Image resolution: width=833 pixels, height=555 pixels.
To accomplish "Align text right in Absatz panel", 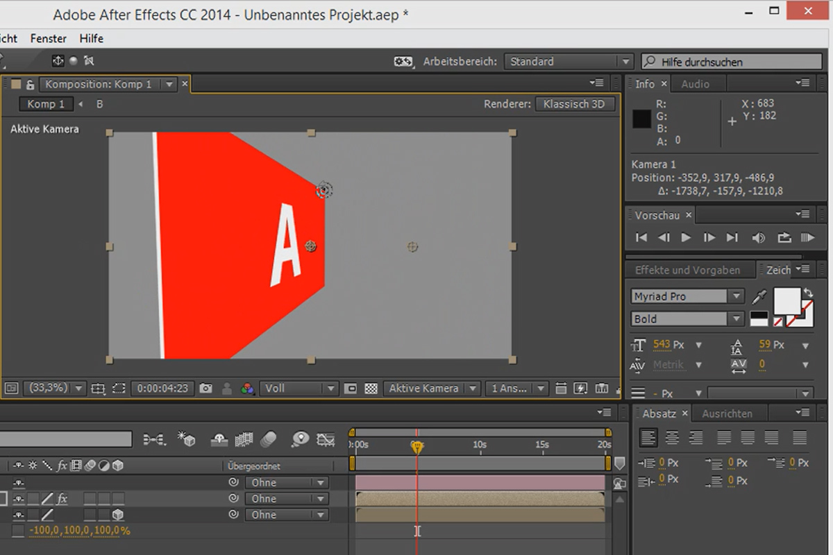I will (x=696, y=438).
